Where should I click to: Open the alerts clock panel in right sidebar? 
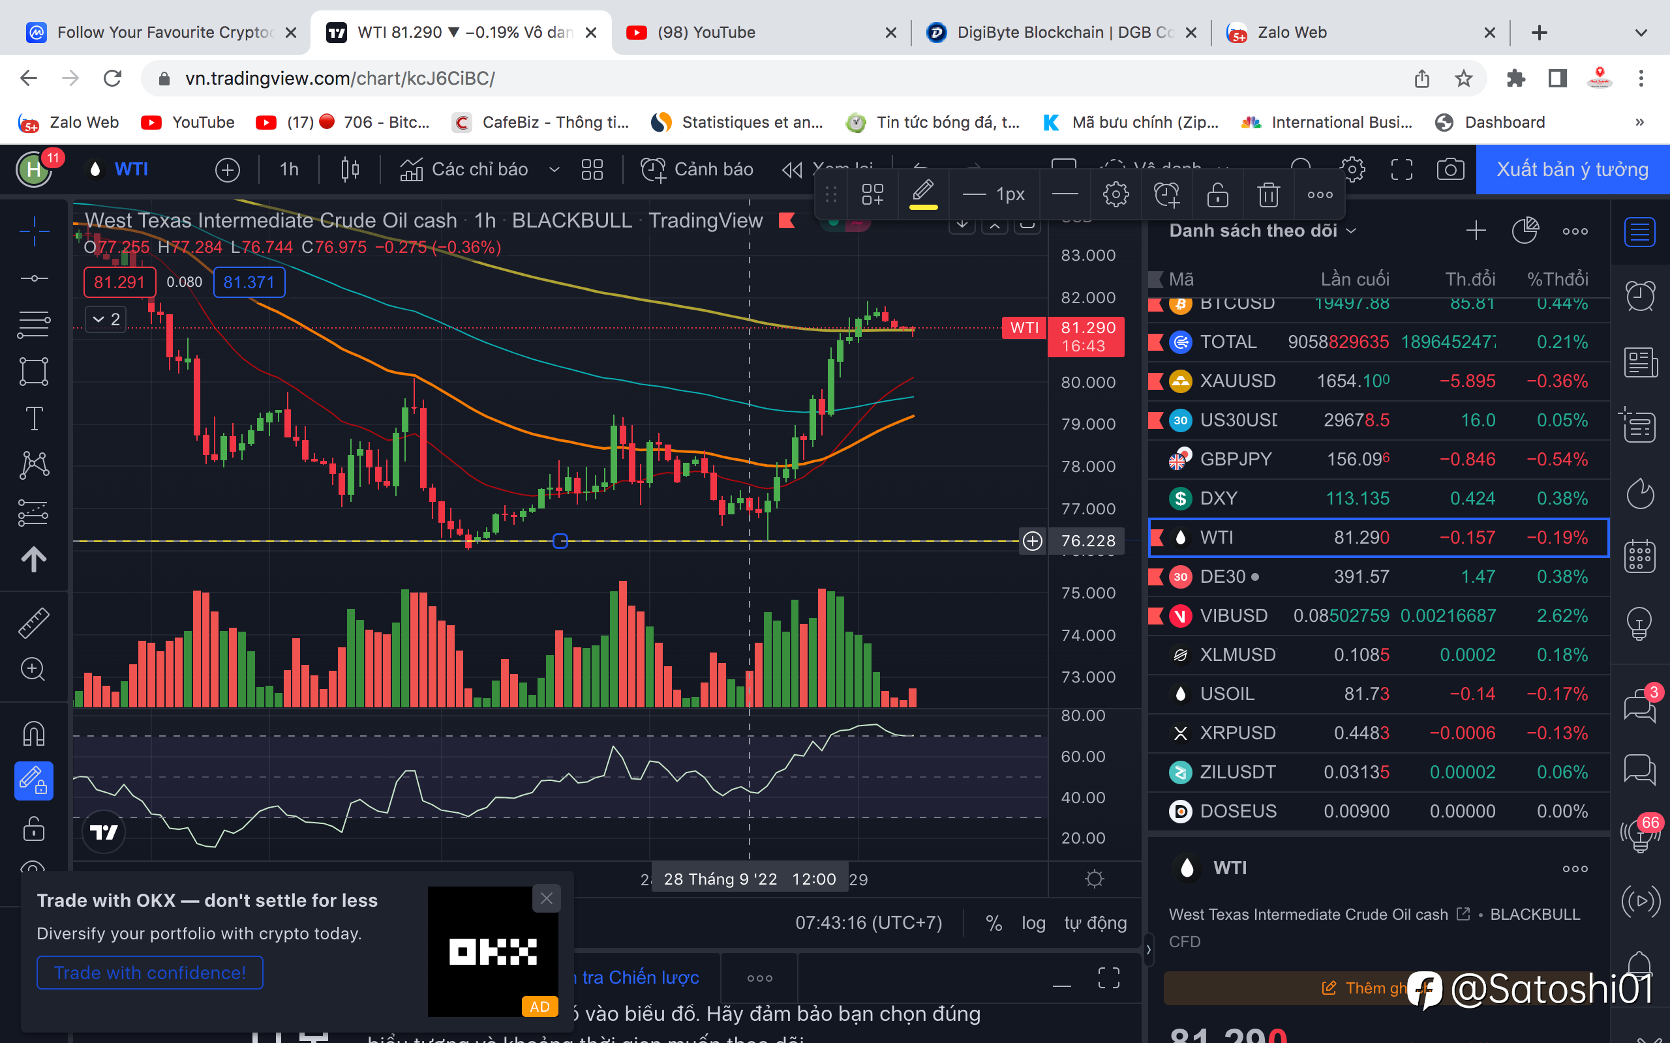(1639, 297)
